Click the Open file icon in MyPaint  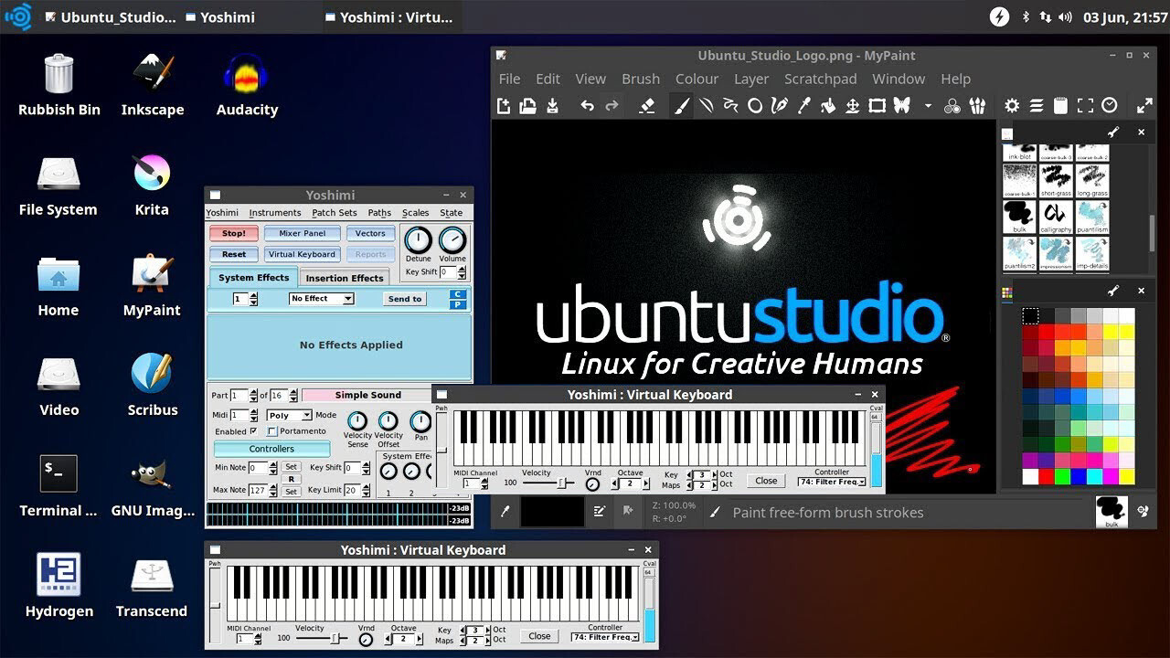[527, 106]
